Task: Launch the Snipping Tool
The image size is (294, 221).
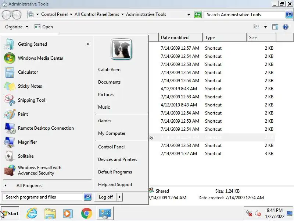Action: [x=47, y=100]
